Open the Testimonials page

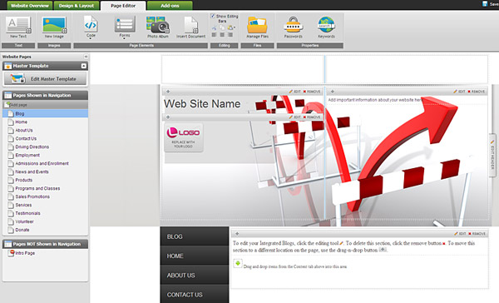(27, 213)
